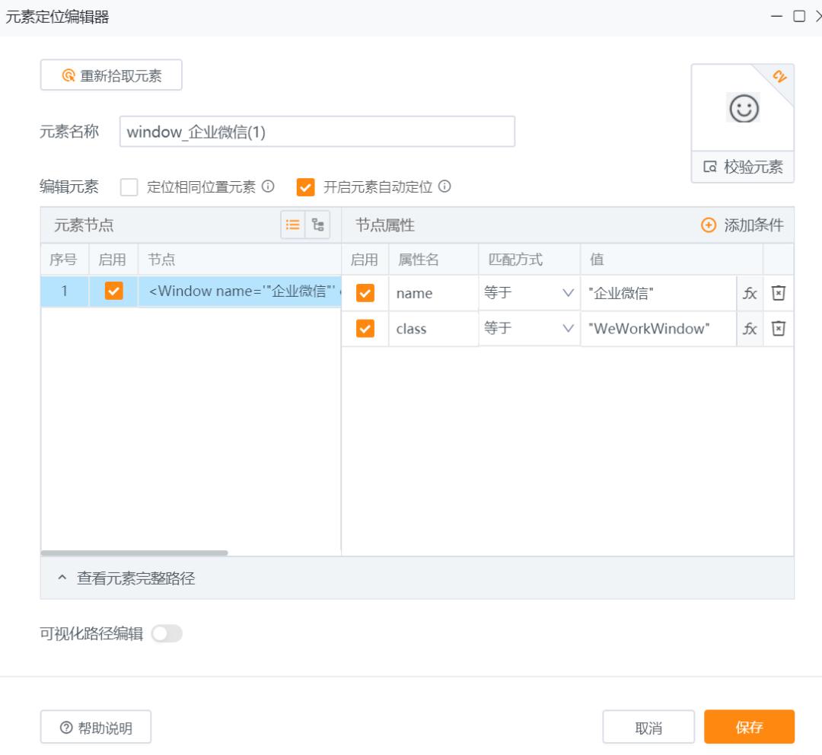Uncheck 启用 for the class attribute

pyautogui.click(x=364, y=329)
